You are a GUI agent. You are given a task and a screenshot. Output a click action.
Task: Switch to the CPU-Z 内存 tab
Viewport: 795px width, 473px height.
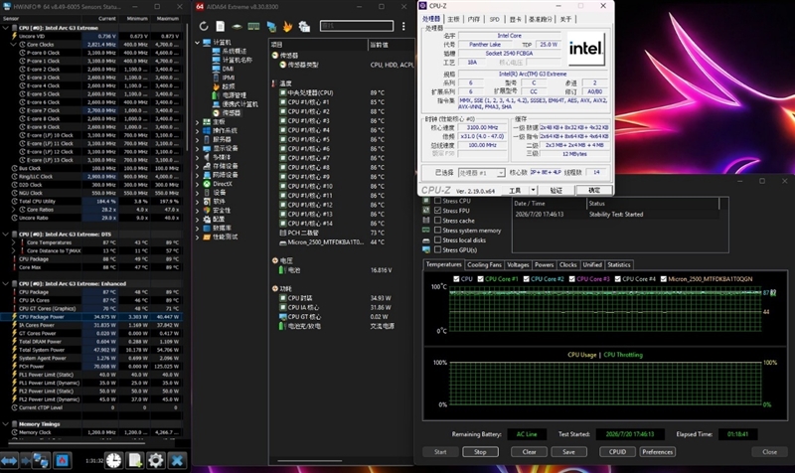point(474,19)
